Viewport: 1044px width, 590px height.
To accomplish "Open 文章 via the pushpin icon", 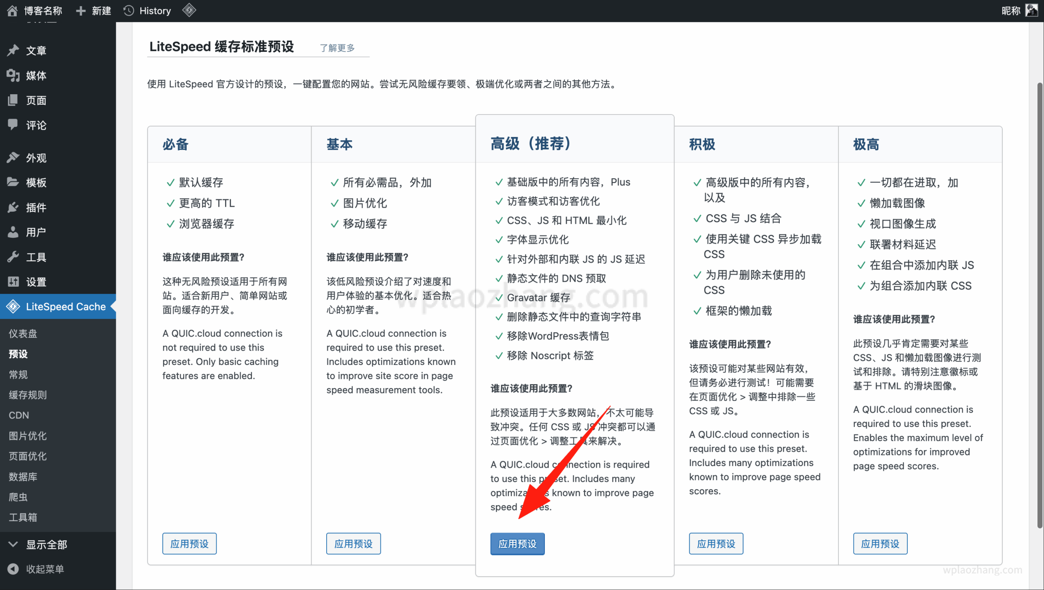I will pyautogui.click(x=13, y=51).
